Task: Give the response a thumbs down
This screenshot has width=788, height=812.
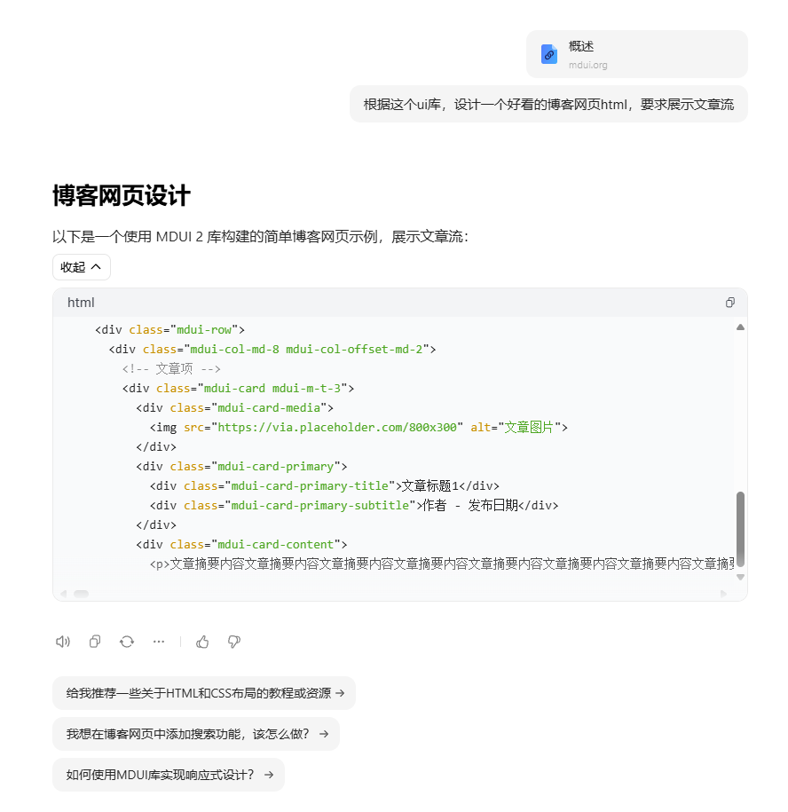Action: (x=234, y=642)
